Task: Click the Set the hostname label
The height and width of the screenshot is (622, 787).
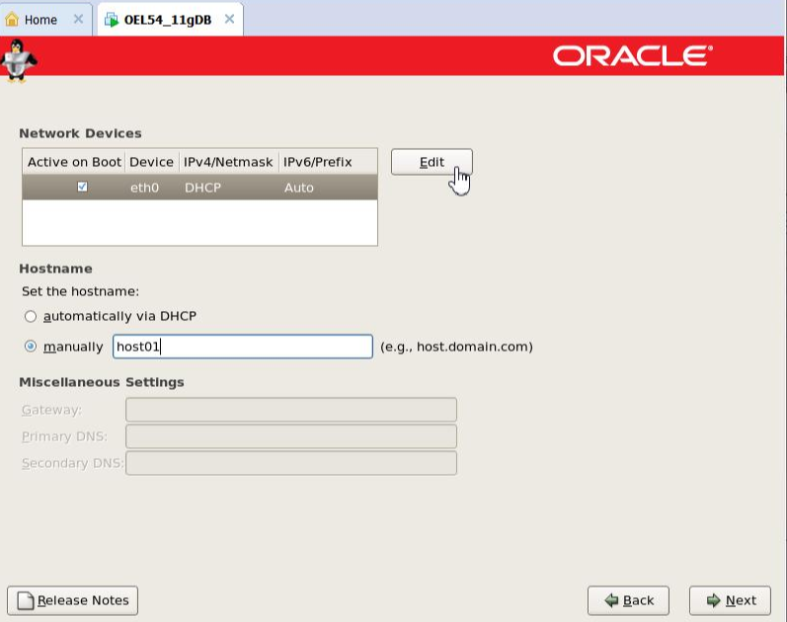Action: pos(80,291)
